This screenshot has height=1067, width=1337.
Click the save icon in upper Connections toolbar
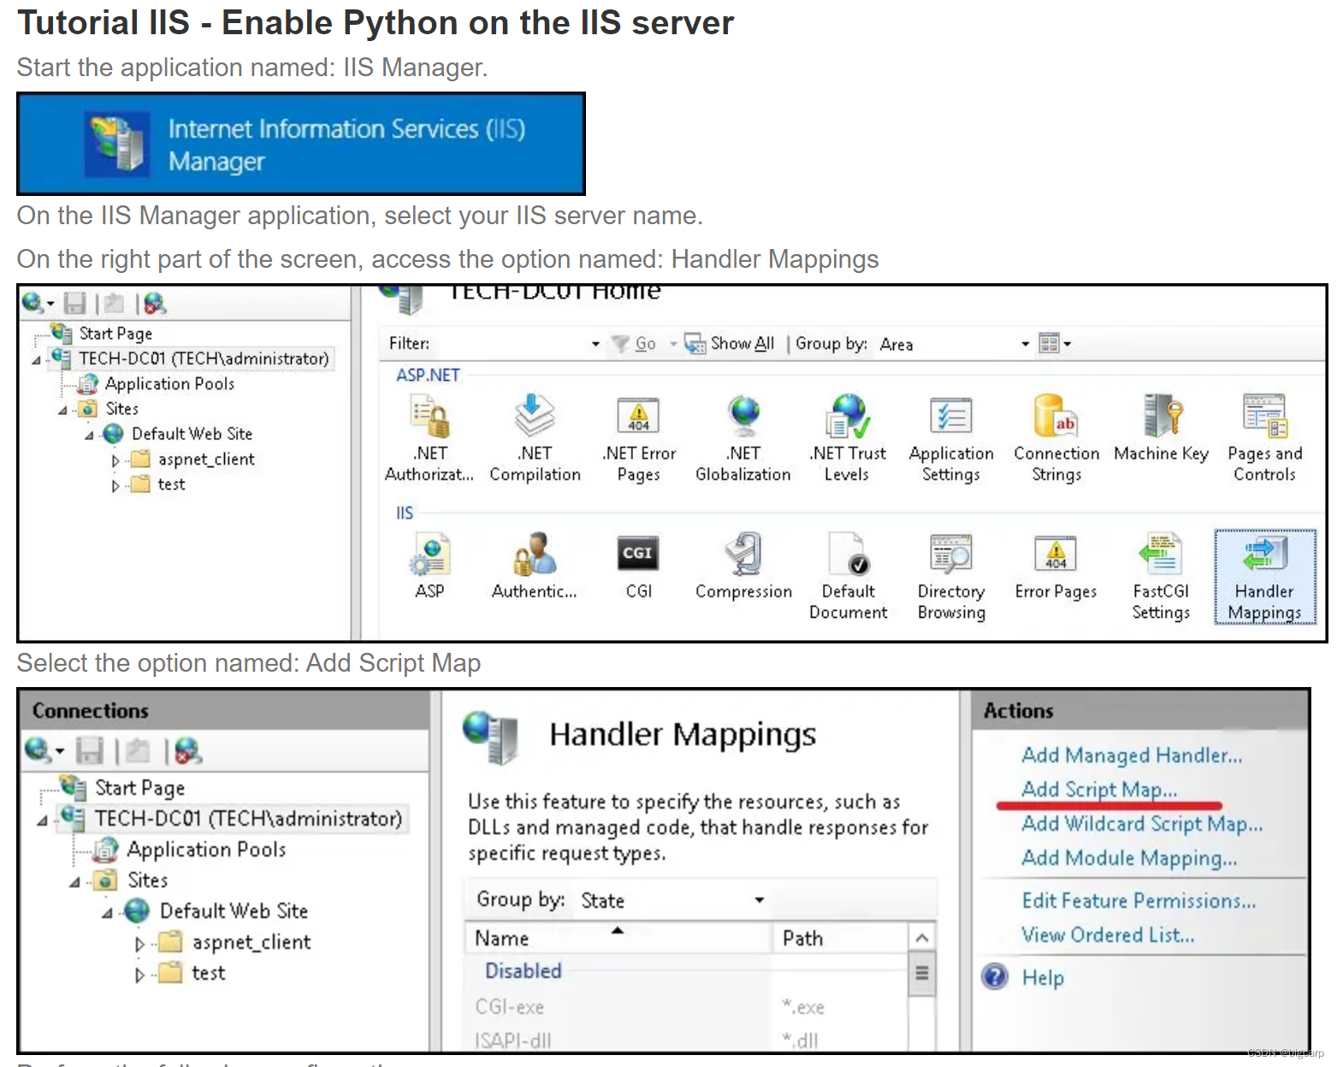[75, 303]
